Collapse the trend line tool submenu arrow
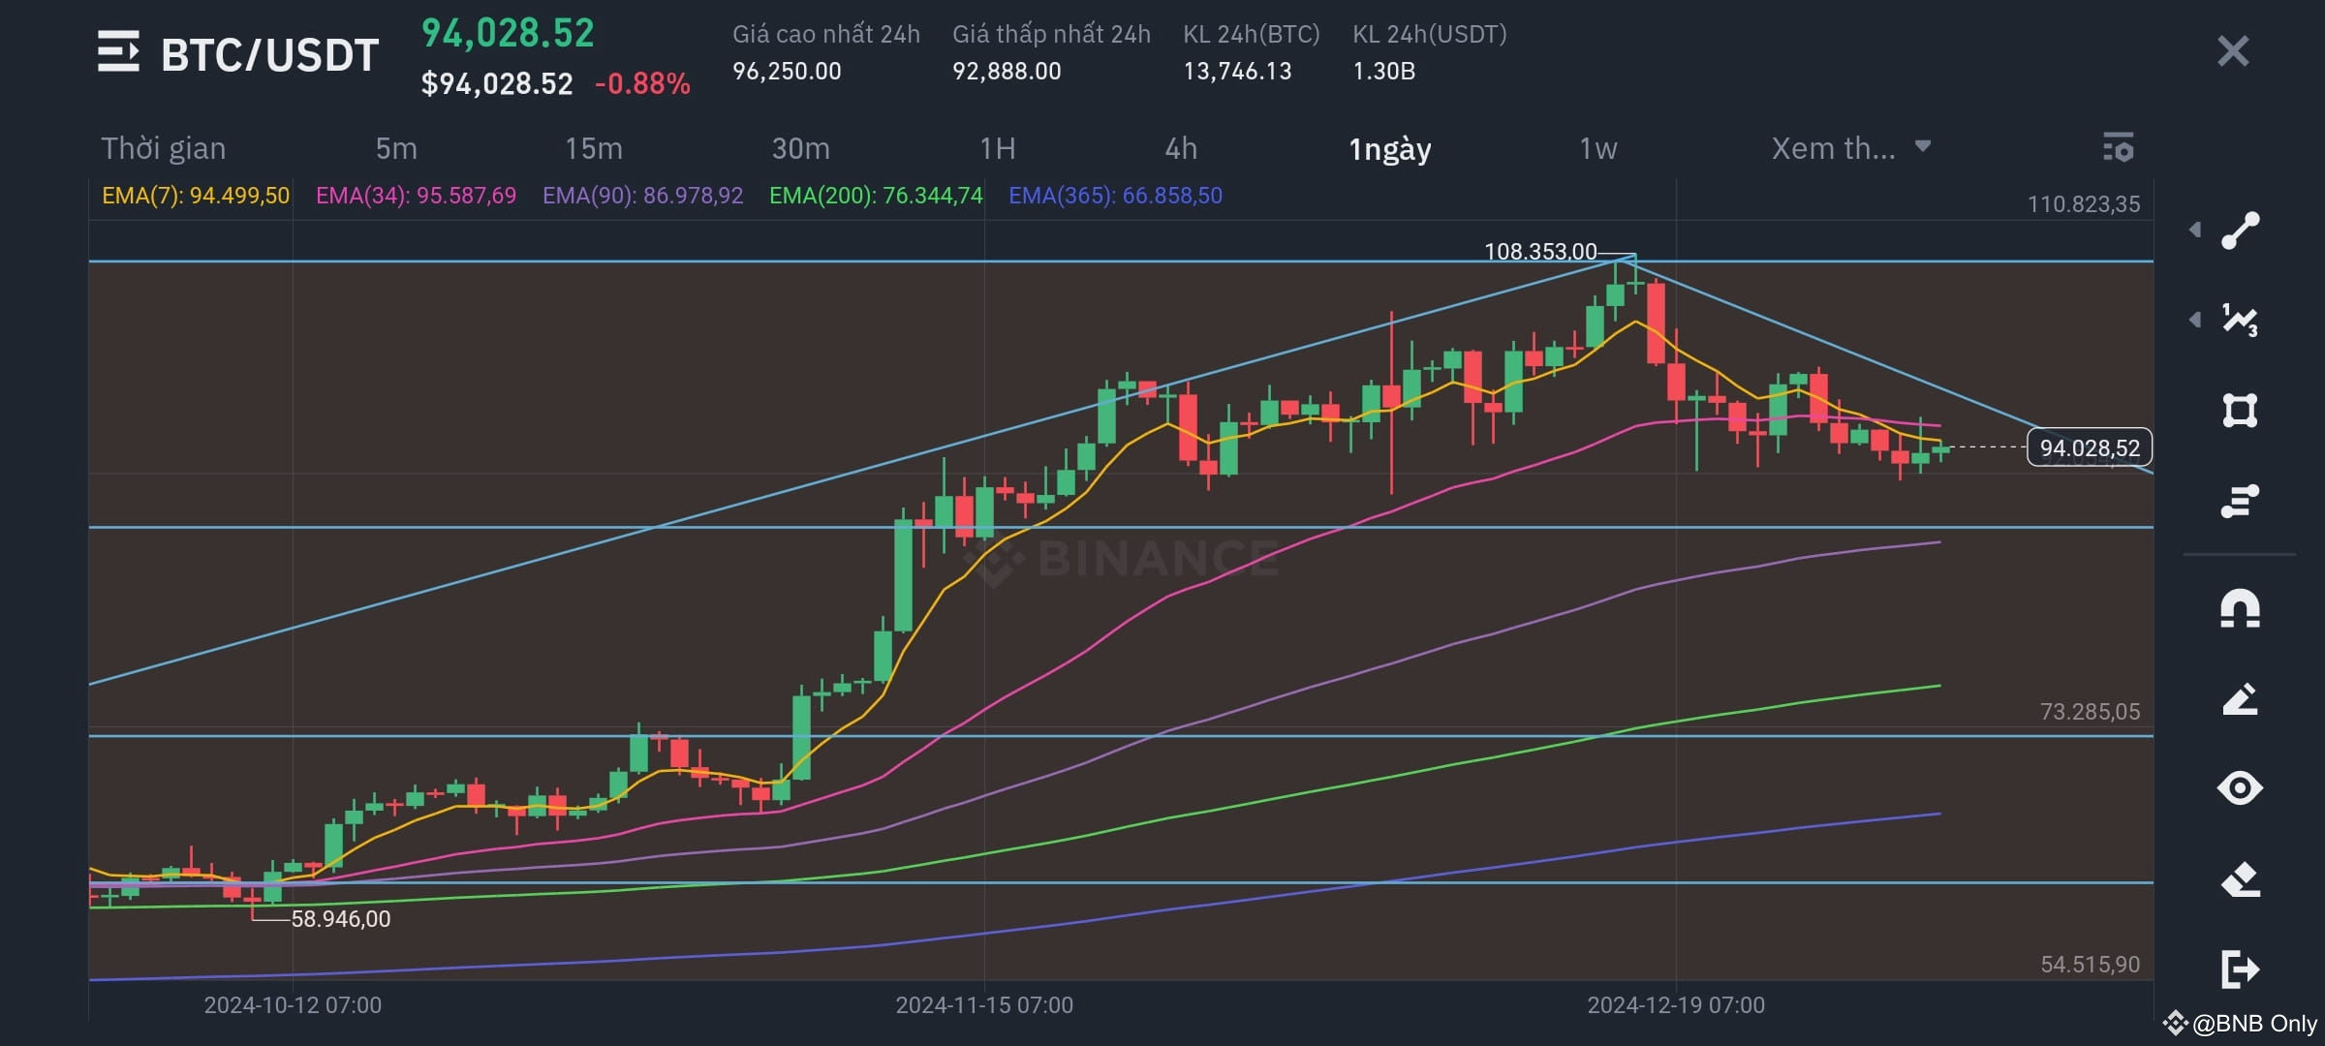This screenshot has width=2325, height=1046. [2195, 230]
